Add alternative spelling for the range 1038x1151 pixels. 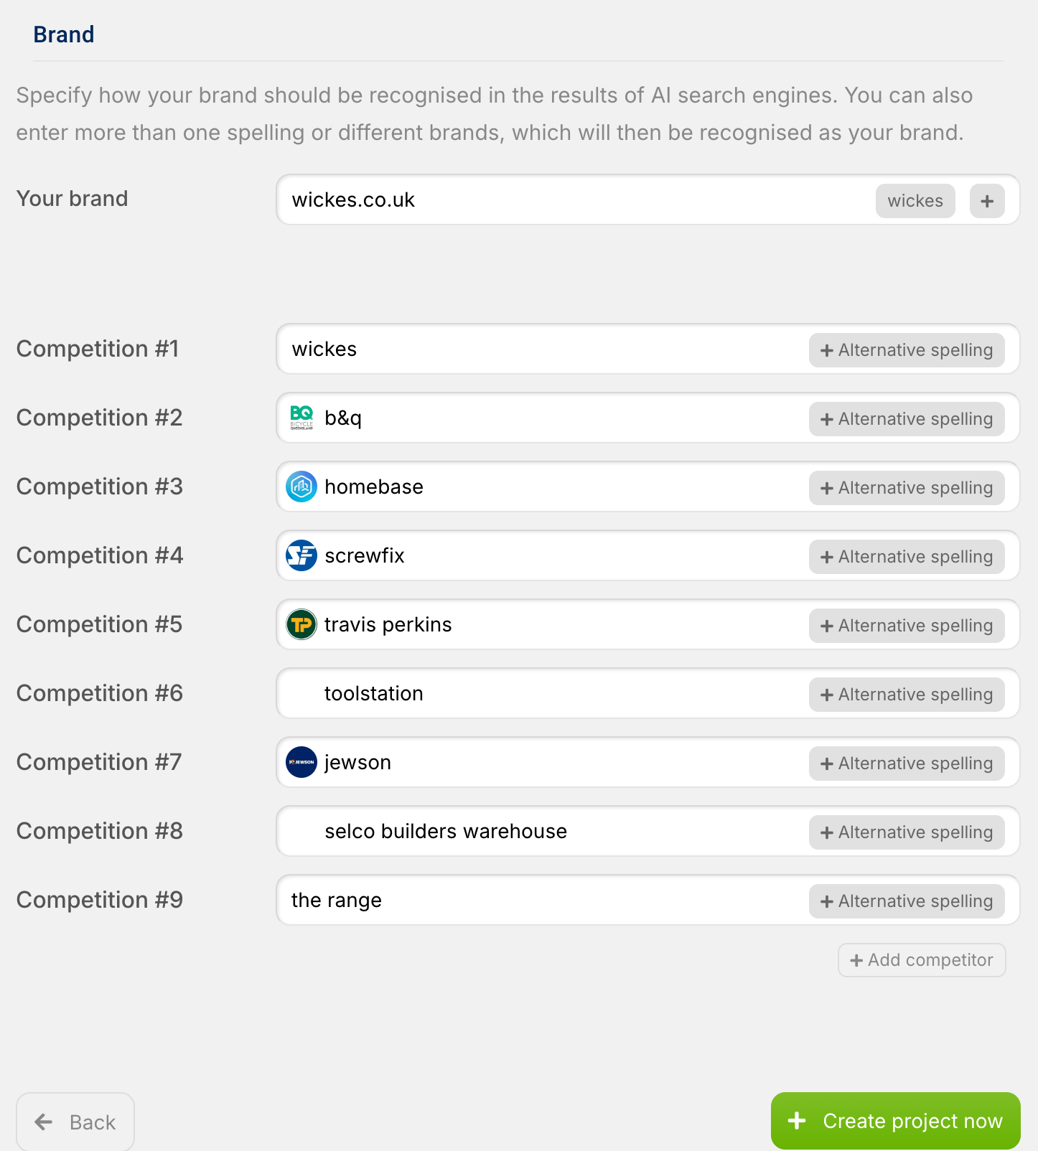(x=907, y=901)
